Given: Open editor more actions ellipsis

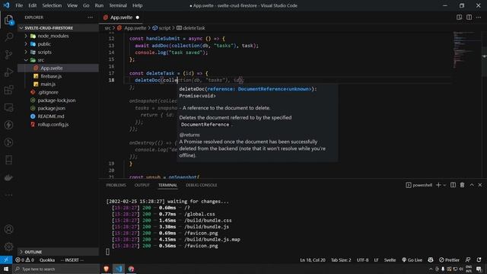Looking at the screenshot, I should [x=479, y=18].
